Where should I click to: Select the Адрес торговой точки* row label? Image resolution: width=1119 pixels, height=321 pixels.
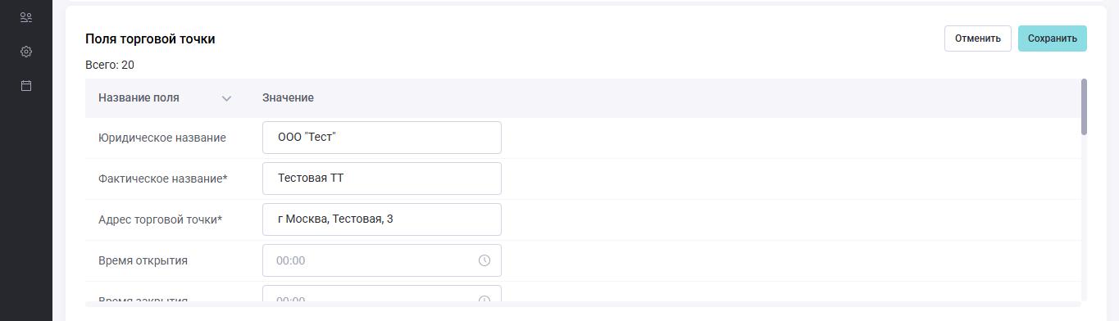pos(161,219)
